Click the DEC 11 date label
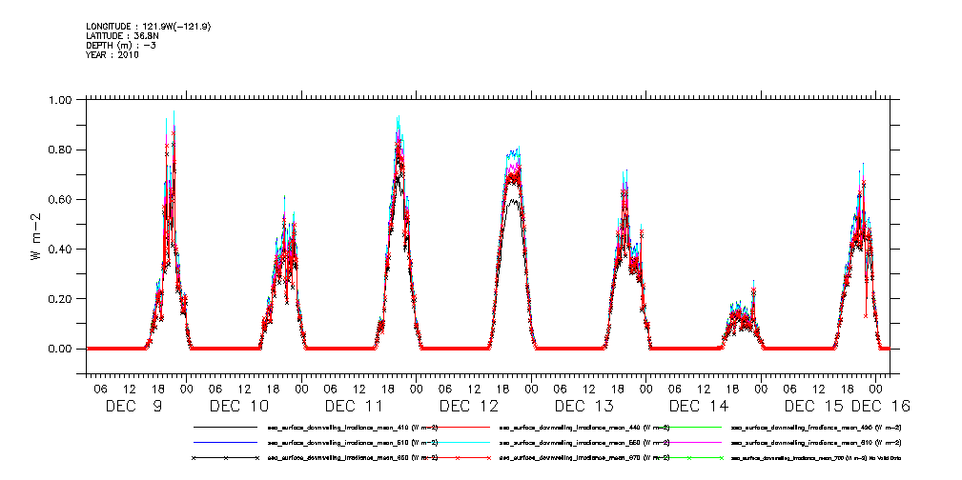This screenshot has width=962, height=480. point(354,406)
